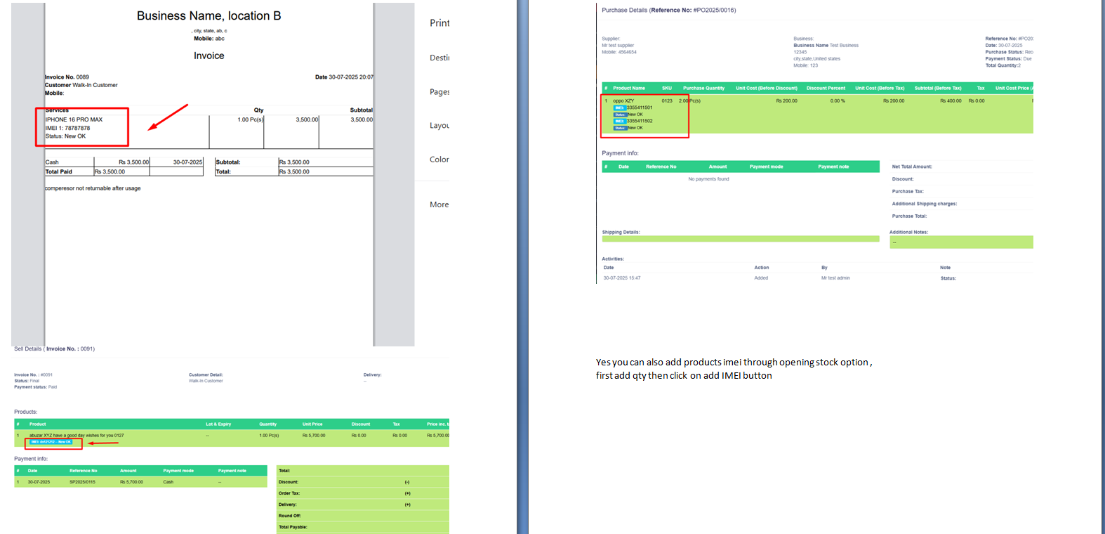Viewport: 1105px width, 534px height.
Task: Open the Pages option in print panel
Action: pos(439,92)
